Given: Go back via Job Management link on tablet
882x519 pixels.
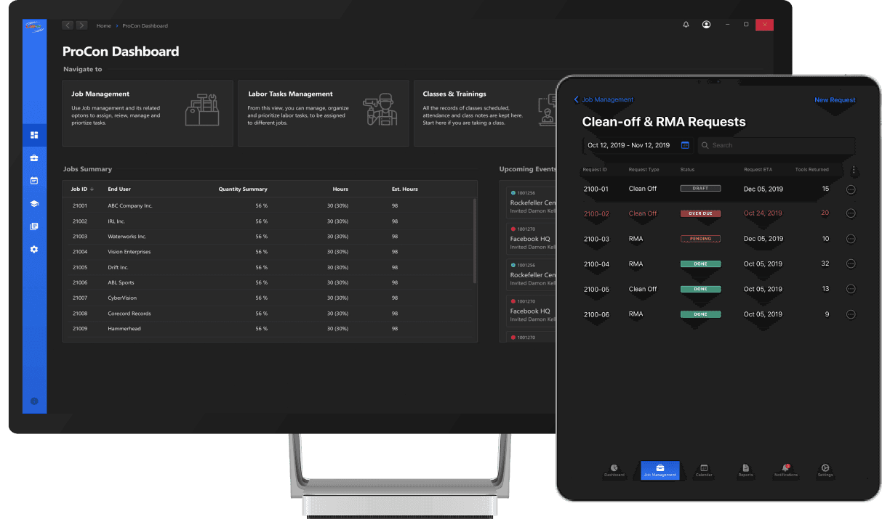Looking at the screenshot, I should (604, 99).
